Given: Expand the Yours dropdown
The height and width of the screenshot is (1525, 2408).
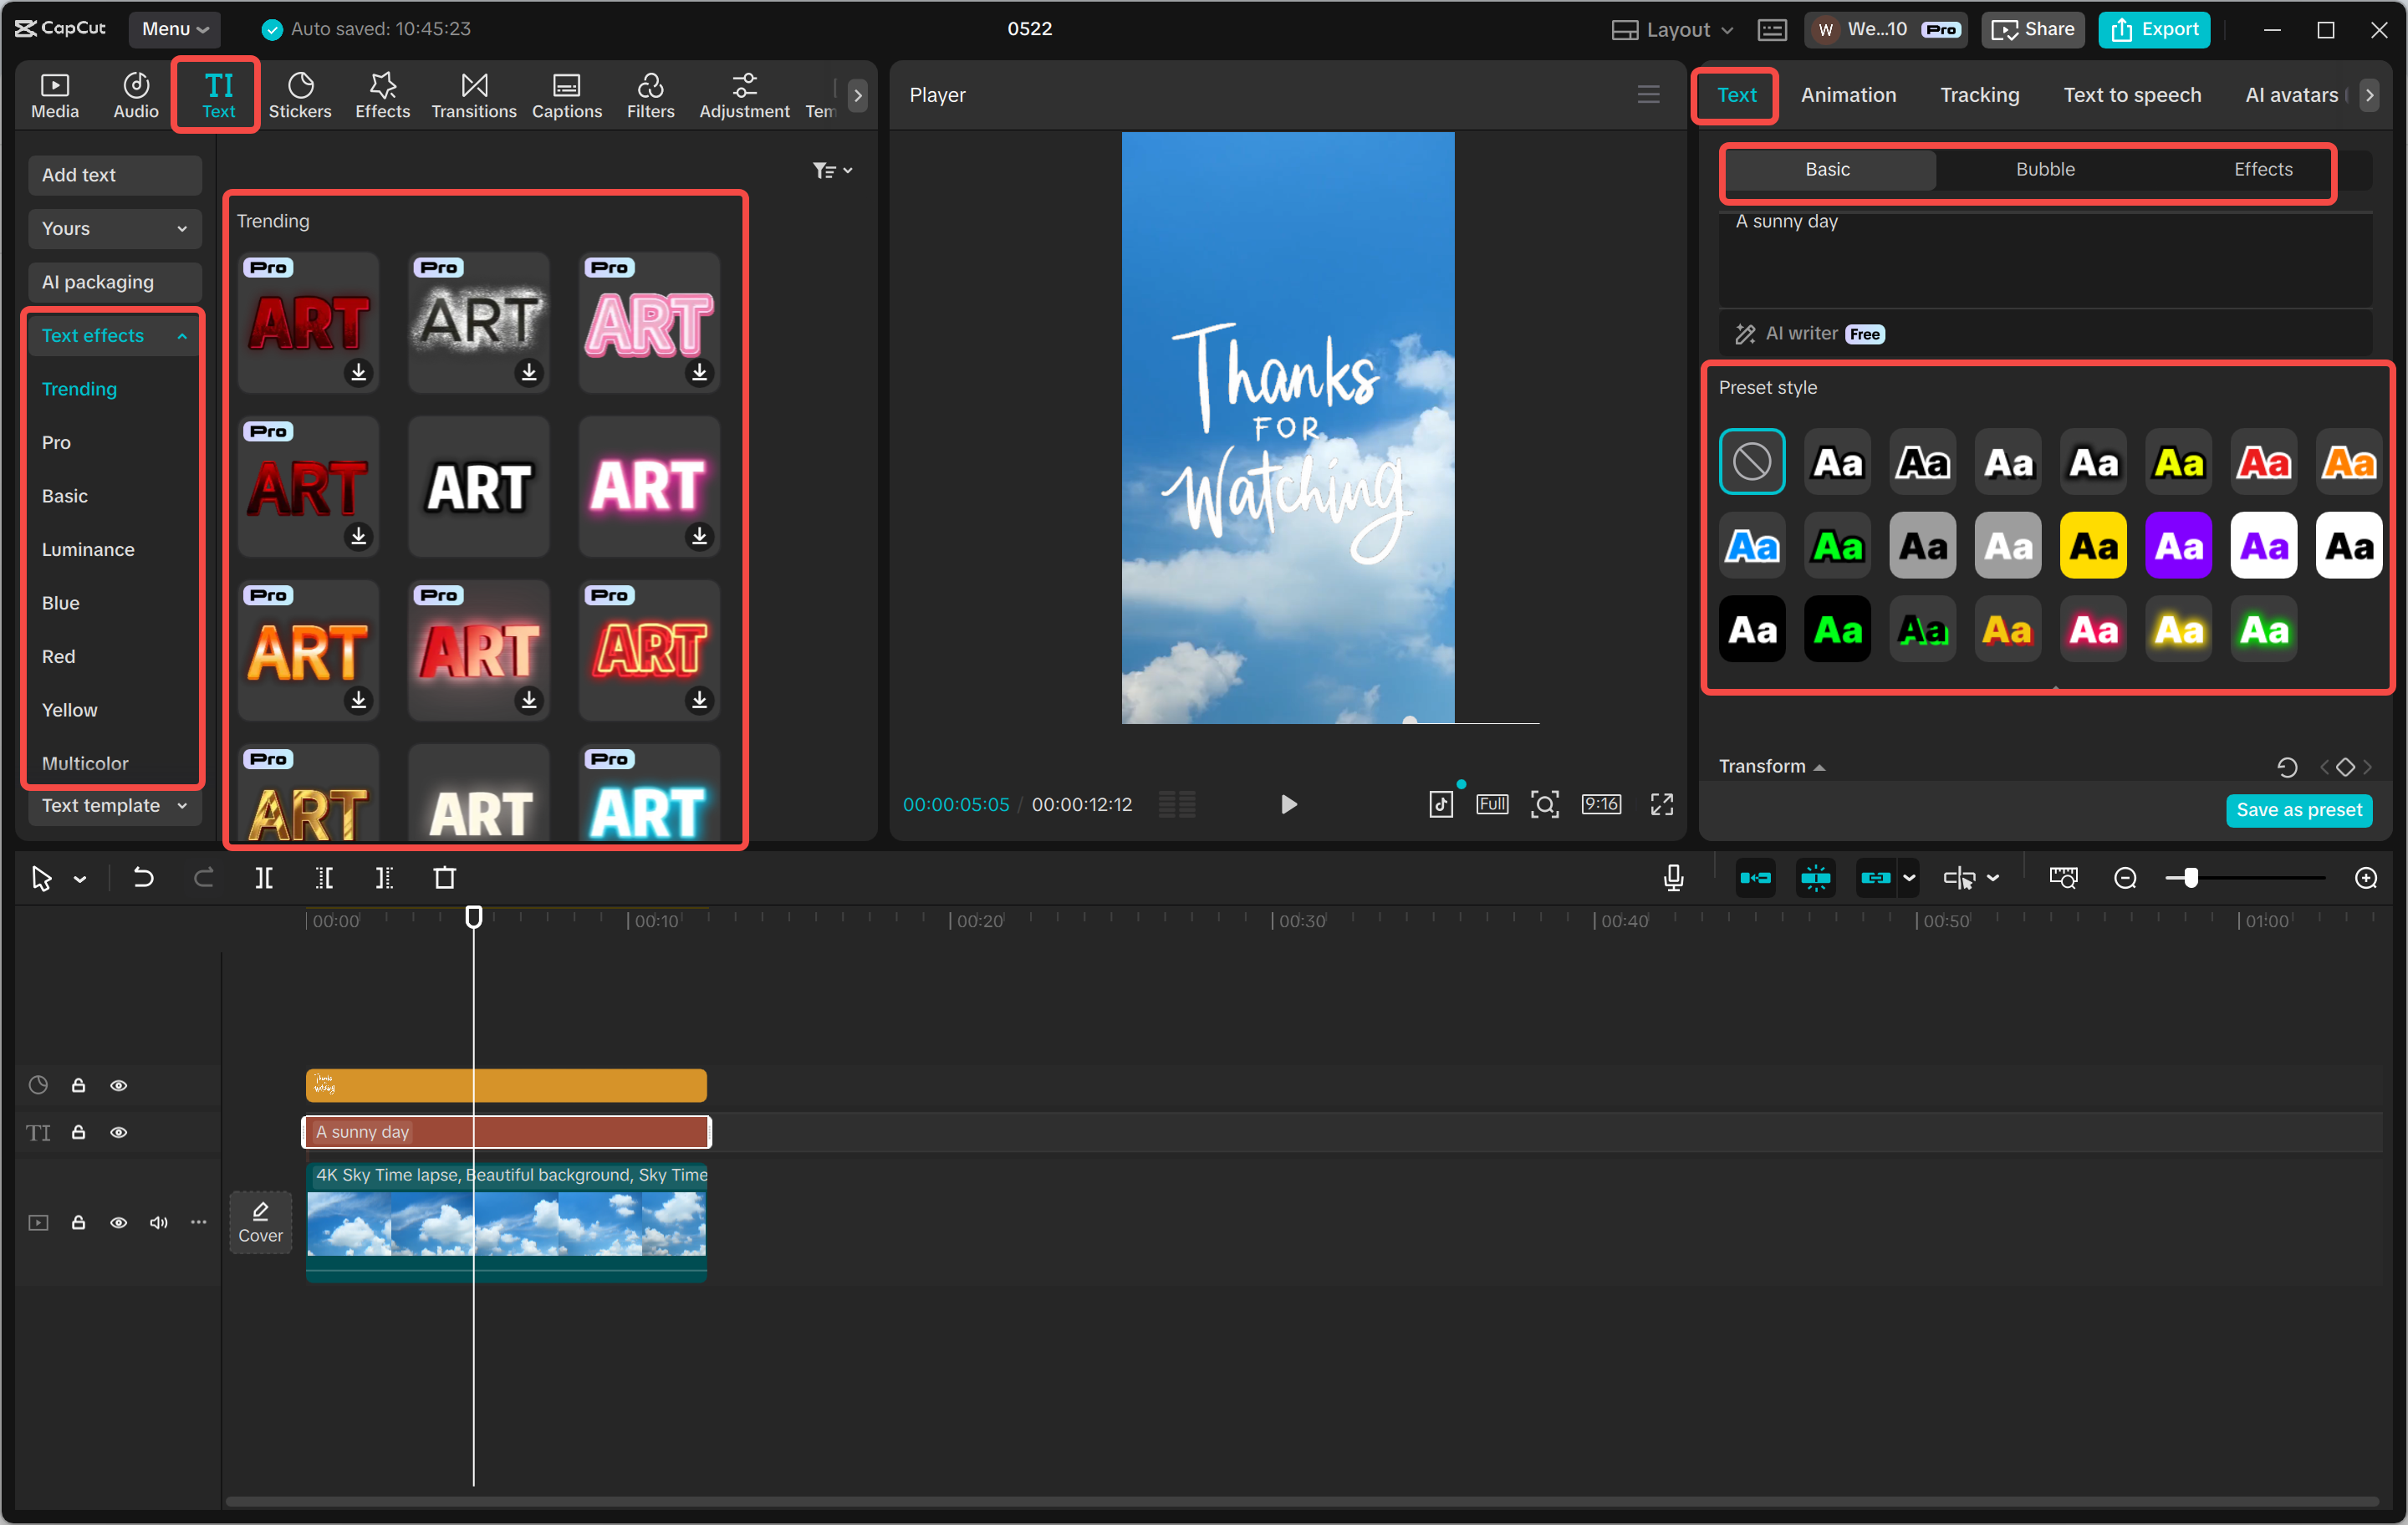Looking at the screenshot, I should [x=114, y=228].
